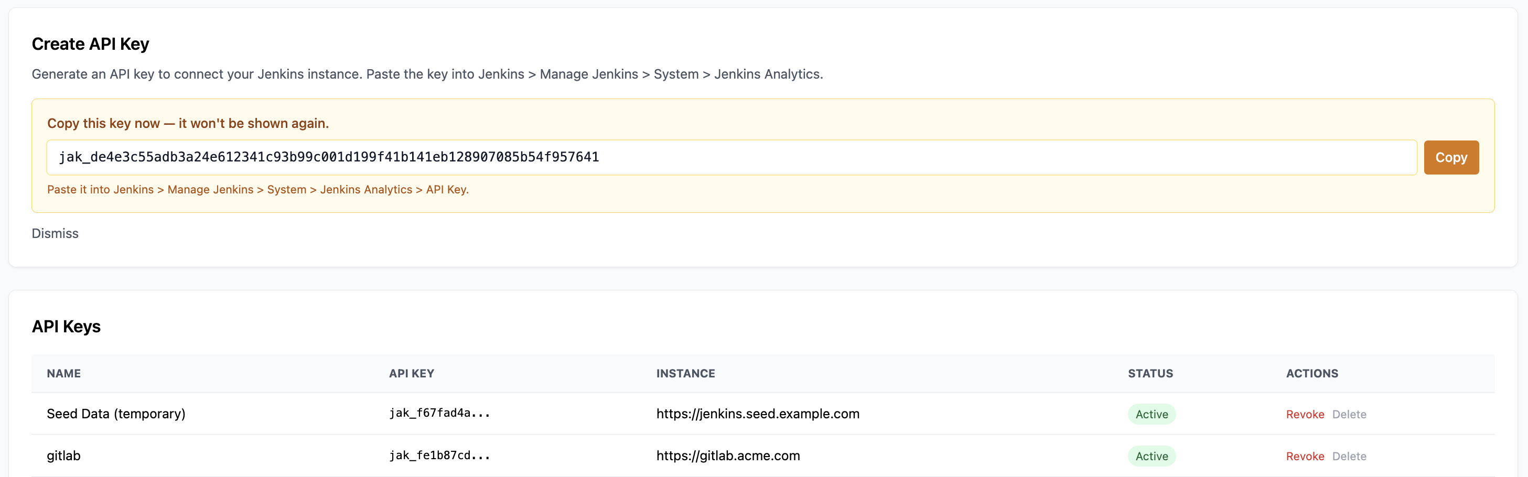1528x477 pixels.
Task: Revoke the Seed Data (temporary) key
Action: (x=1305, y=414)
